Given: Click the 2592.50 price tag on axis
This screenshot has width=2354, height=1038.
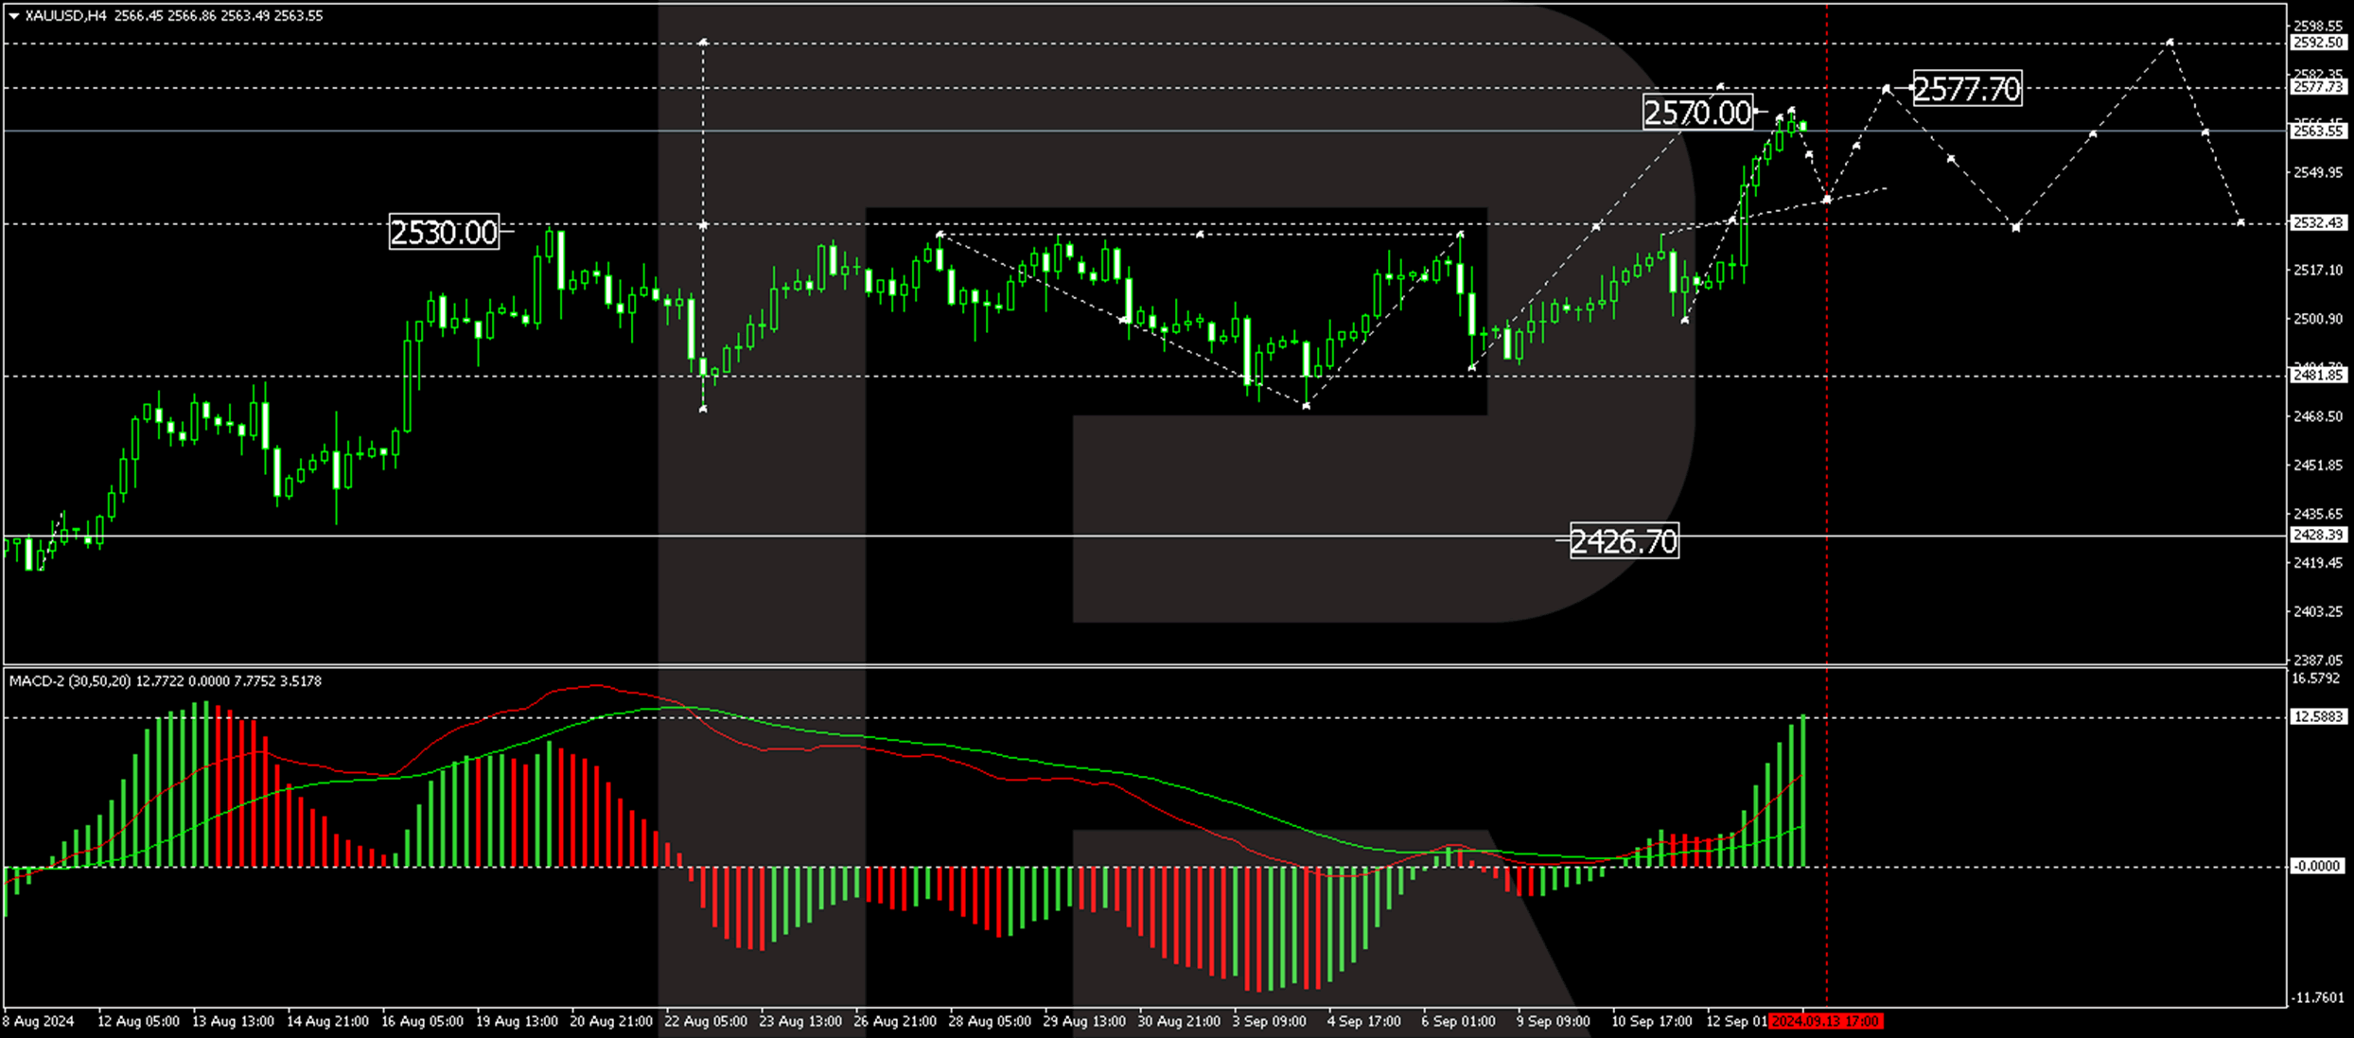Looking at the screenshot, I should [2317, 43].
